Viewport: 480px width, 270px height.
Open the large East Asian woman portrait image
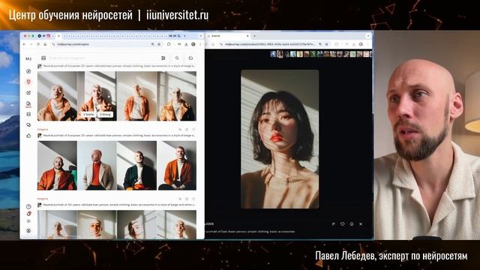tap(280, 139)
